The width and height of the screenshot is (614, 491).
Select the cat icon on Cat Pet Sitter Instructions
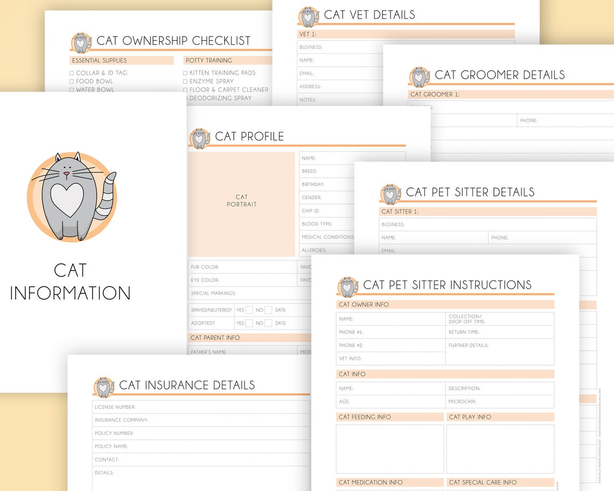(346, 286)
